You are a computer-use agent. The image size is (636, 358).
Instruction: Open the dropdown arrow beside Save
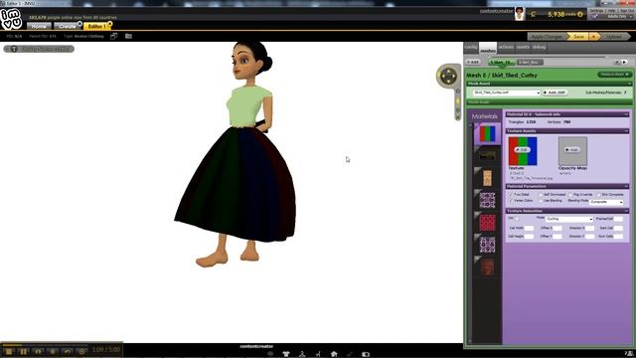click(594, 37)
